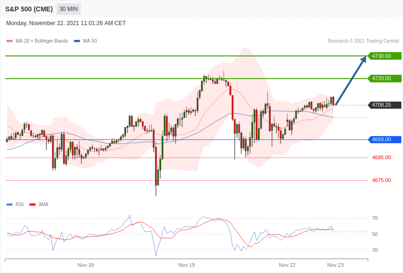Click the RSI 50 axis value

375,234
